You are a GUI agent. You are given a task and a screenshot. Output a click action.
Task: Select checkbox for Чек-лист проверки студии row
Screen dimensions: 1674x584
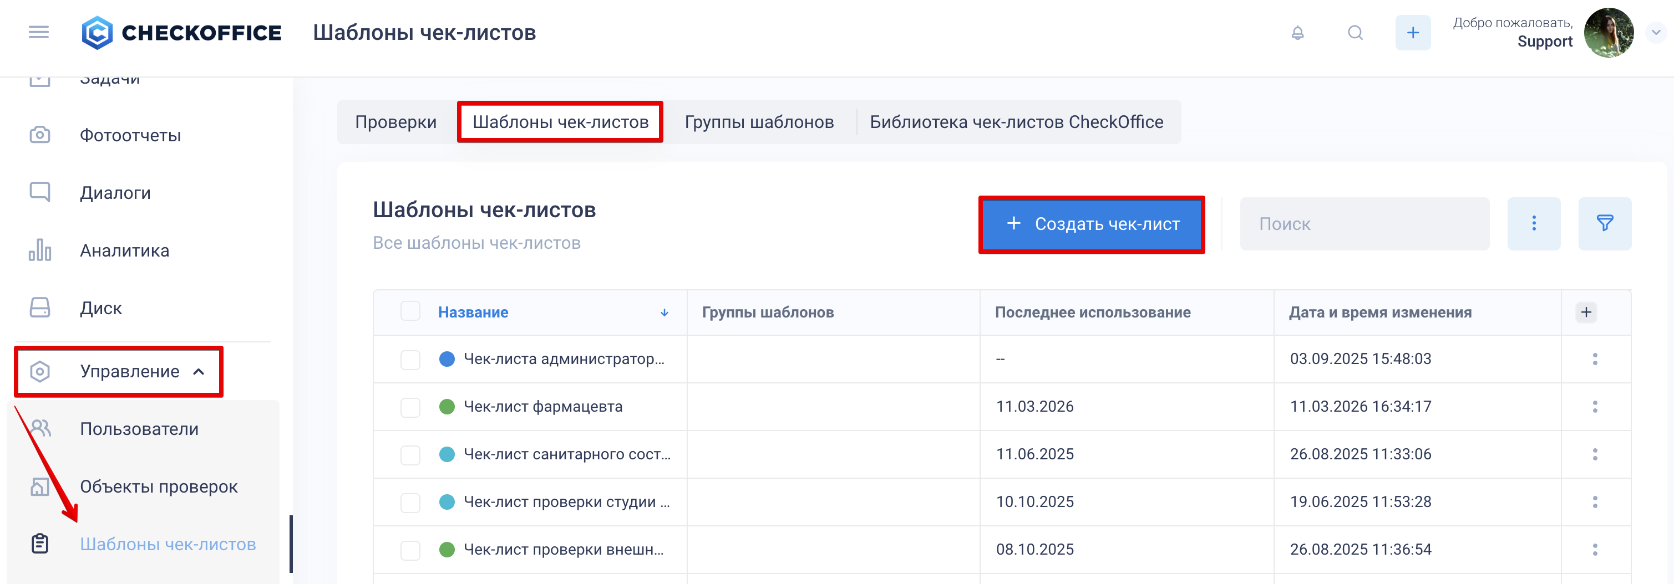click(410, 502)
